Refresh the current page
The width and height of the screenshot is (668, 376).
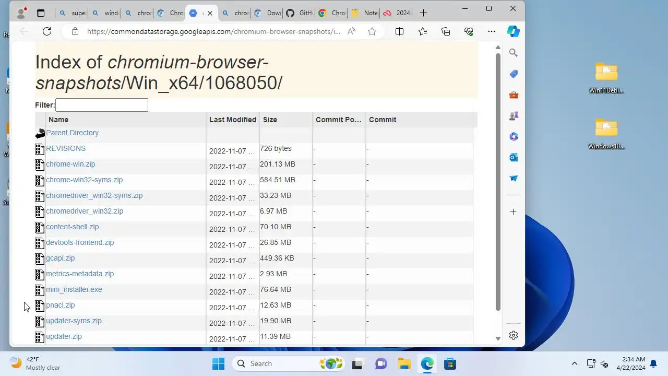[x=47, y=31]
